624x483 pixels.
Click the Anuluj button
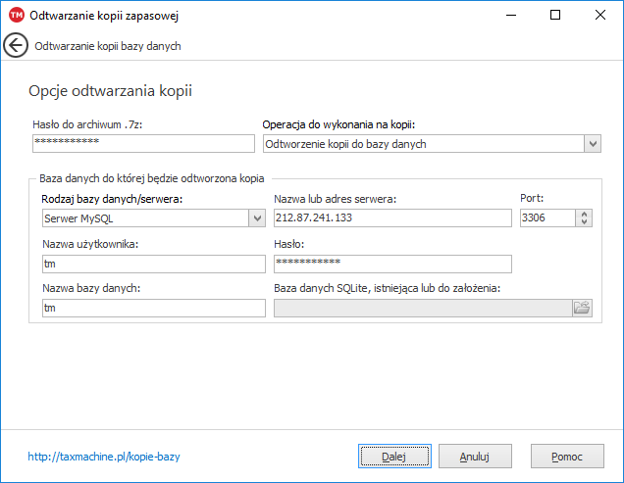point(475,457)
